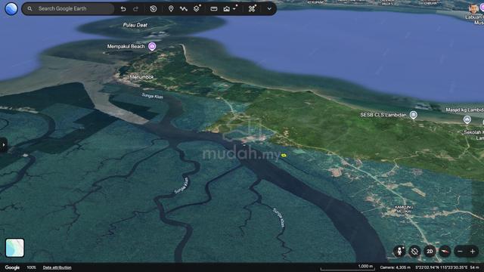
Task: Open the map layers stack icon
Action: pyautogui.click(x=197, y=8)
